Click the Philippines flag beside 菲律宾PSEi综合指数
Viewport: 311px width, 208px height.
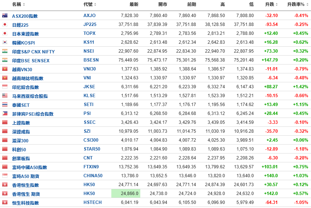[x=5, y=113]
